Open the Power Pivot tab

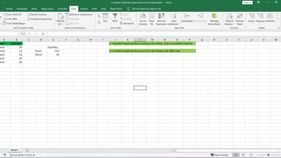(116, 9)
